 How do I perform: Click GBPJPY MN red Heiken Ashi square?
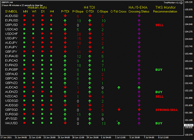[x=24, y=51]
